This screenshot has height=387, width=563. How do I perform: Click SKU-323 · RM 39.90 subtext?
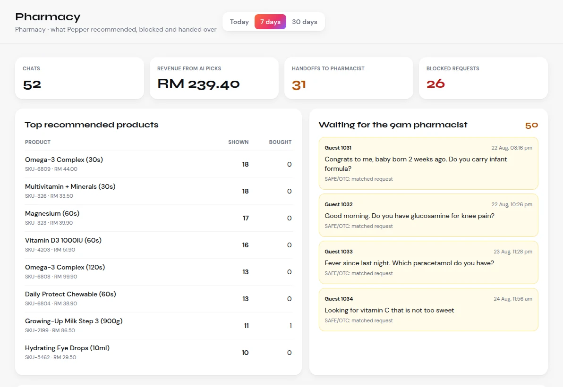49,223
